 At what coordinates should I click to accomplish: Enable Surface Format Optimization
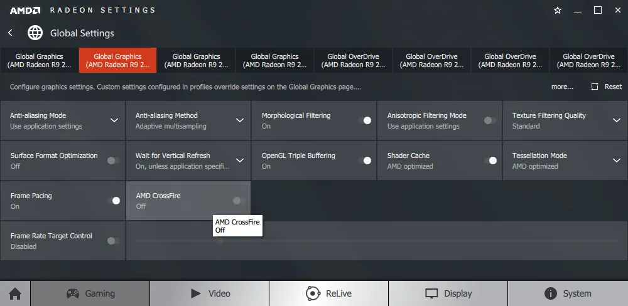113,161
